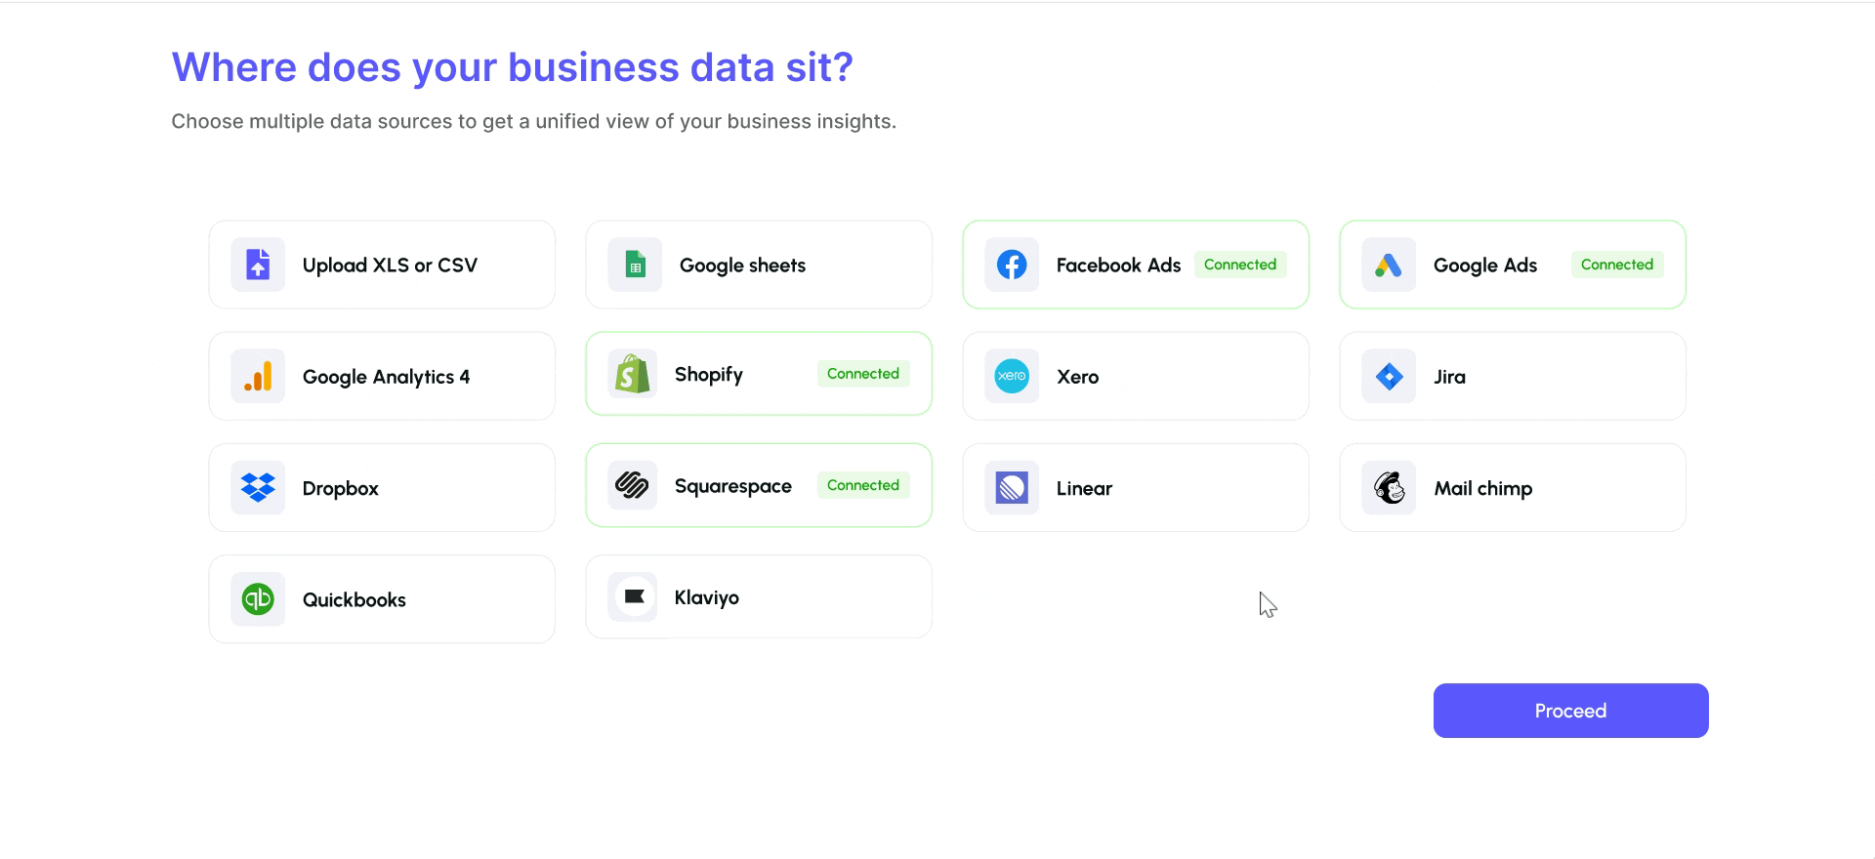This screenshot has width=1875, height=859.
Task: Click the Linear logo icon
Action: pyautogui.click(x=1012, y=488)
